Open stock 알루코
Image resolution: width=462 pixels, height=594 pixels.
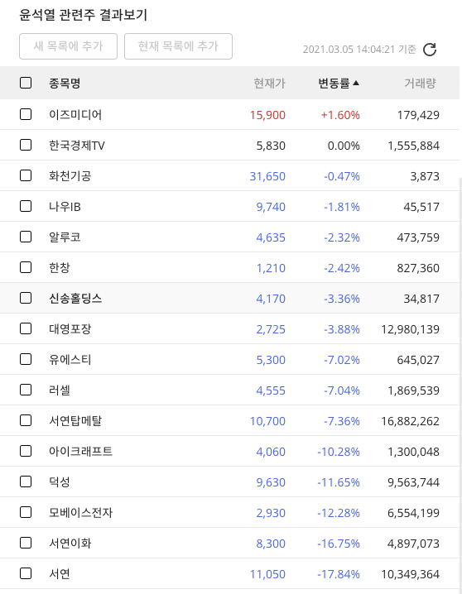pos(65,237)
